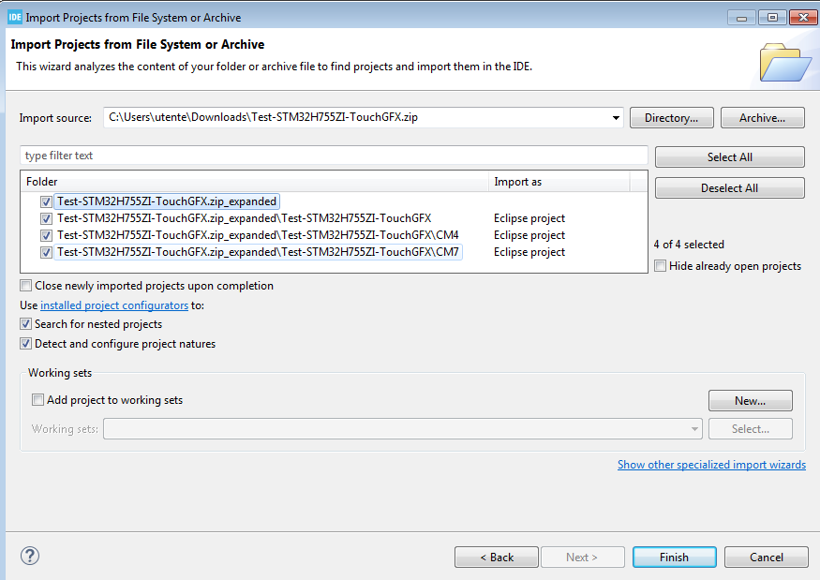Close the dialog with the X button
Screen dimensions: 820x580
(803, 17)
